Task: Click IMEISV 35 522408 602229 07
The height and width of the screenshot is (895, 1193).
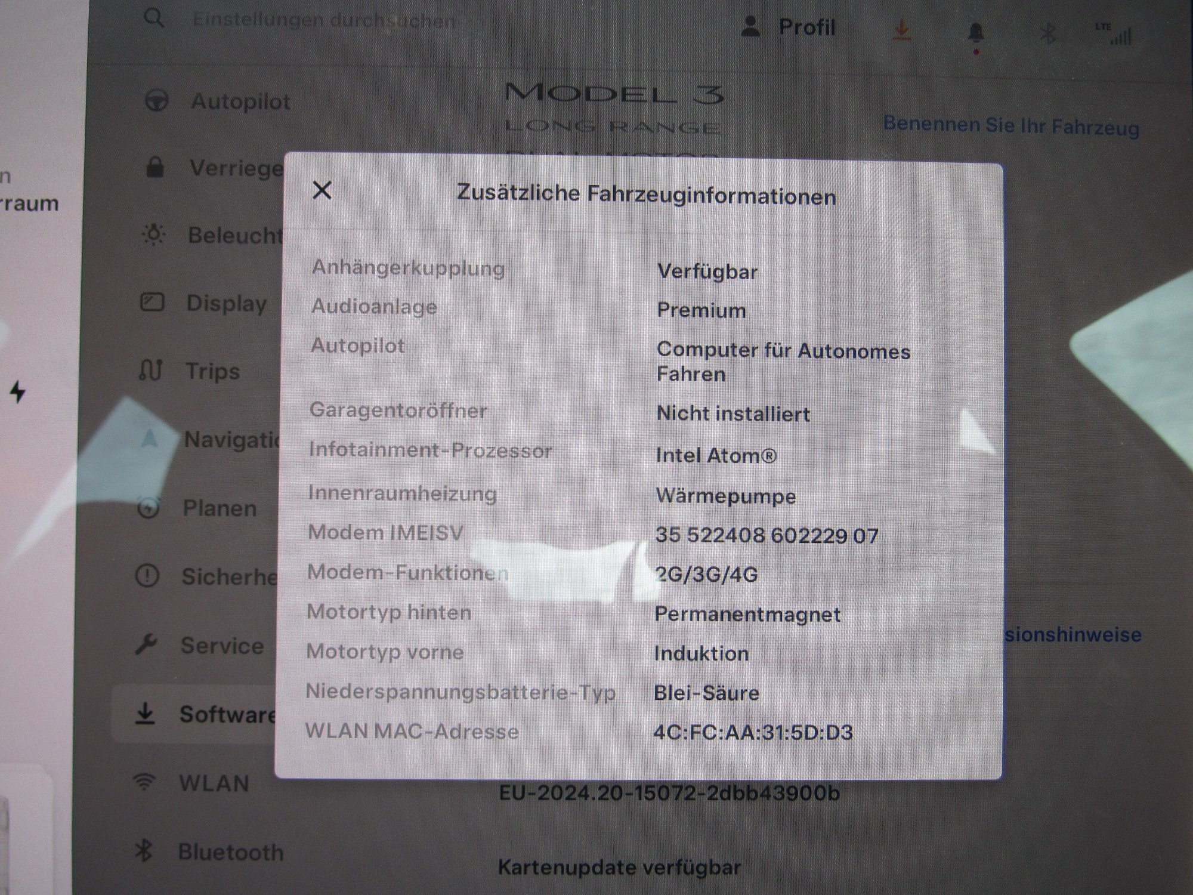Action: (767, 535)
